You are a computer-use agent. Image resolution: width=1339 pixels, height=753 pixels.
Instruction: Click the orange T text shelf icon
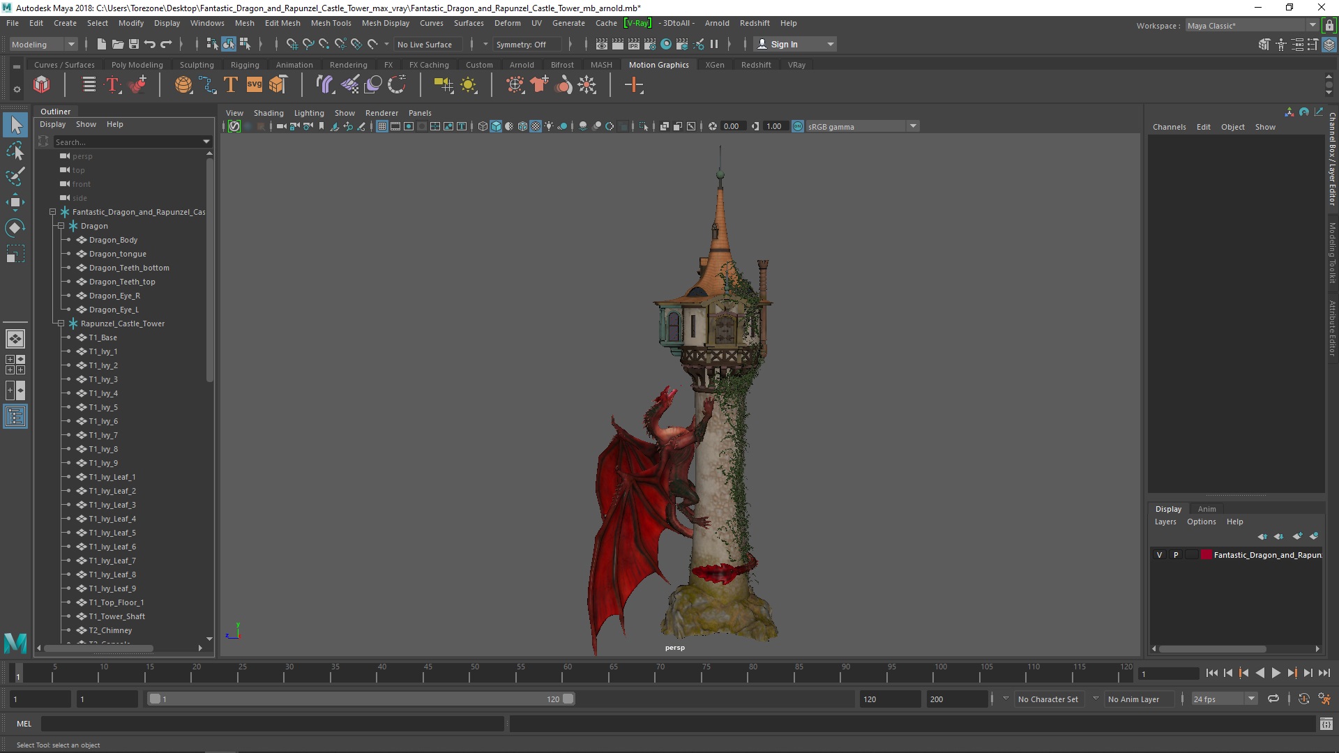231,85
